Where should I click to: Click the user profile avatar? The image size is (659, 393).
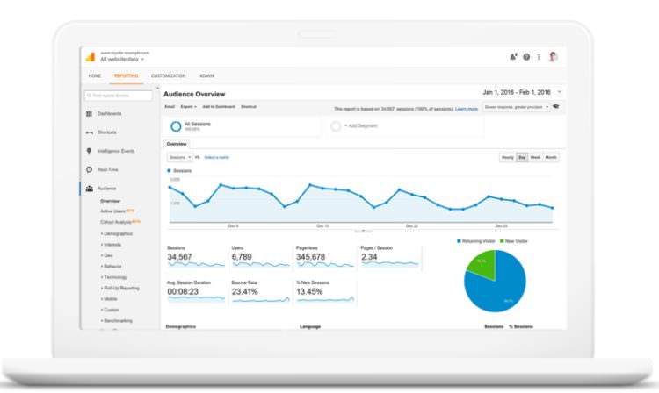[553, 57]
